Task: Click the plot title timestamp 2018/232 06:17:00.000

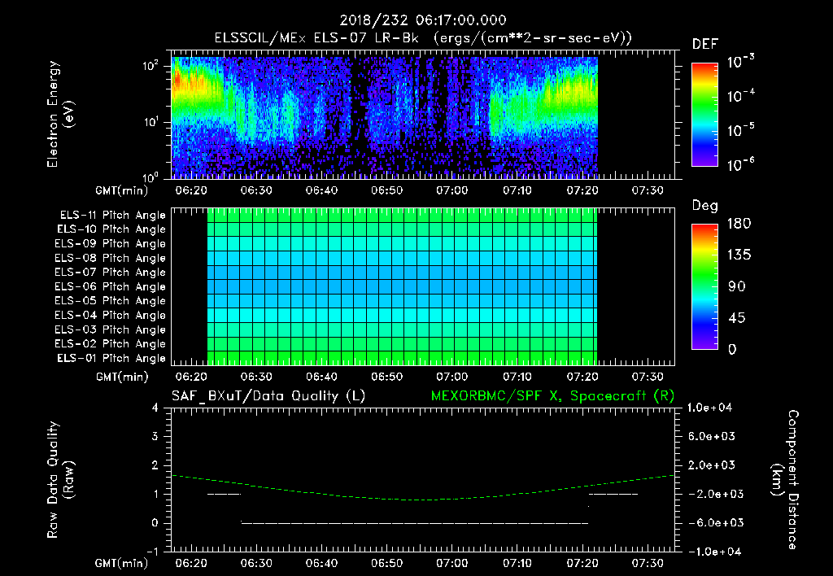Action: (x=416, y=20)
